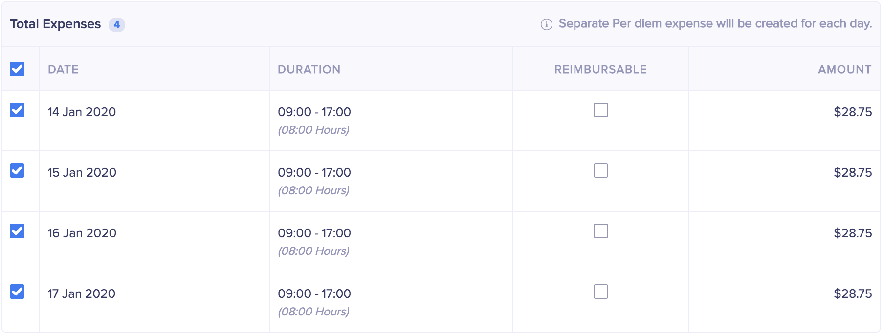Viewport: 884px width, 335px height.
Task: Uncheck the 14 Jan 2020 row checkbox
Action: 17,110
